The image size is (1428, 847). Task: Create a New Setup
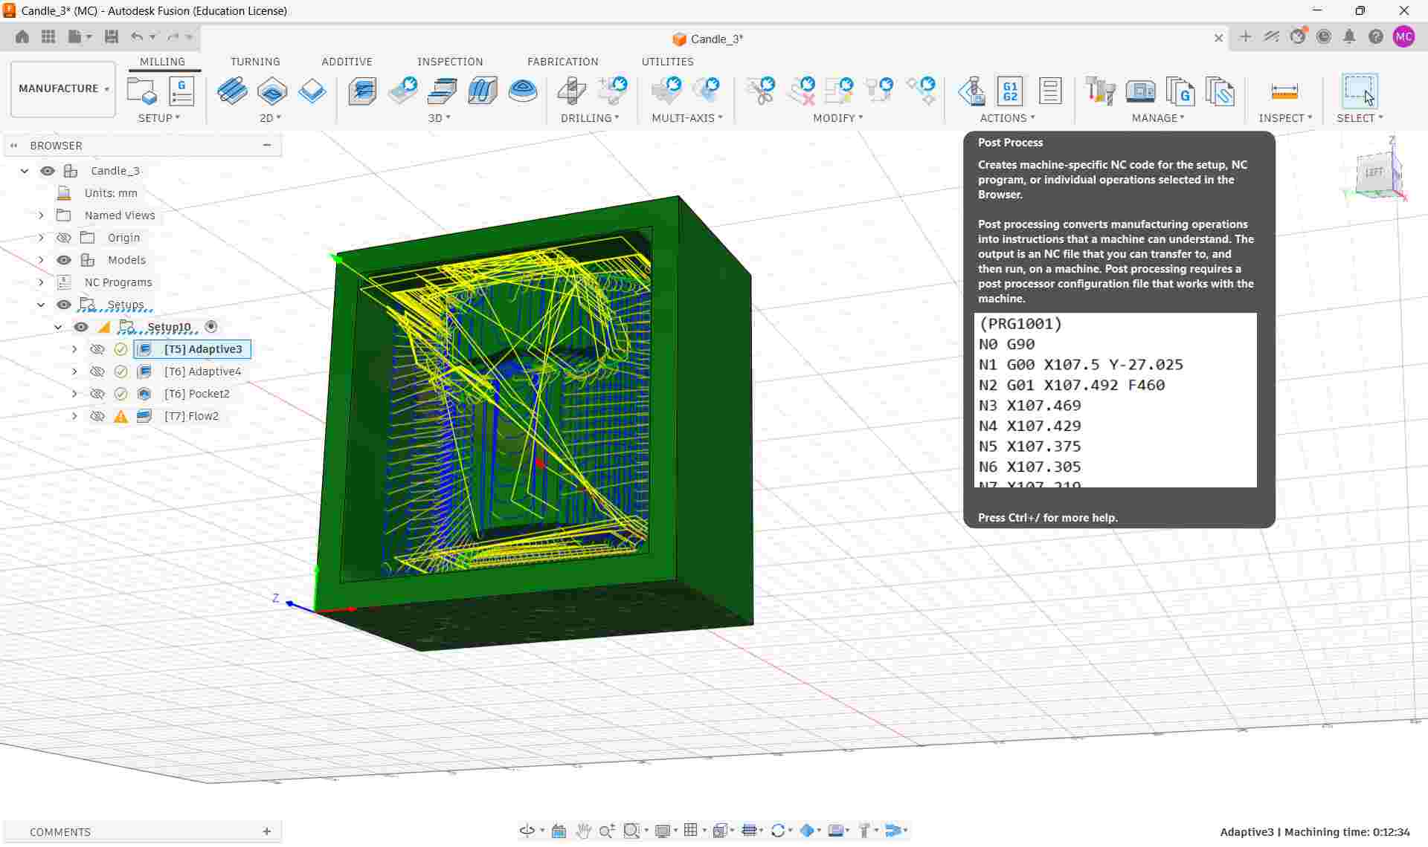142,91
